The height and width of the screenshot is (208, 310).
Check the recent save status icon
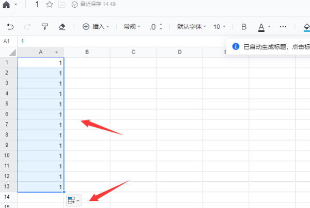coord(74,5)
